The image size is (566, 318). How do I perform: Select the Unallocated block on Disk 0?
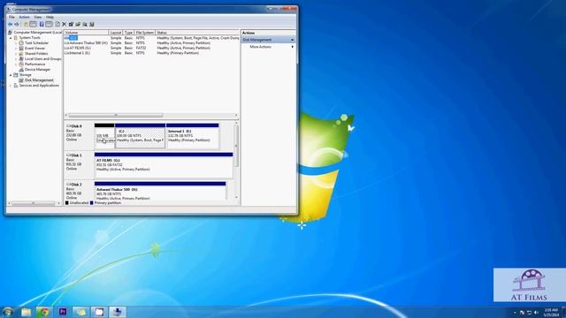tap(104, 135)
